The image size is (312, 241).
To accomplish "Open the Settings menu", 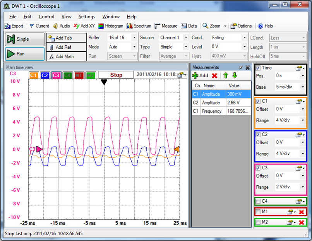I will 87,17.
